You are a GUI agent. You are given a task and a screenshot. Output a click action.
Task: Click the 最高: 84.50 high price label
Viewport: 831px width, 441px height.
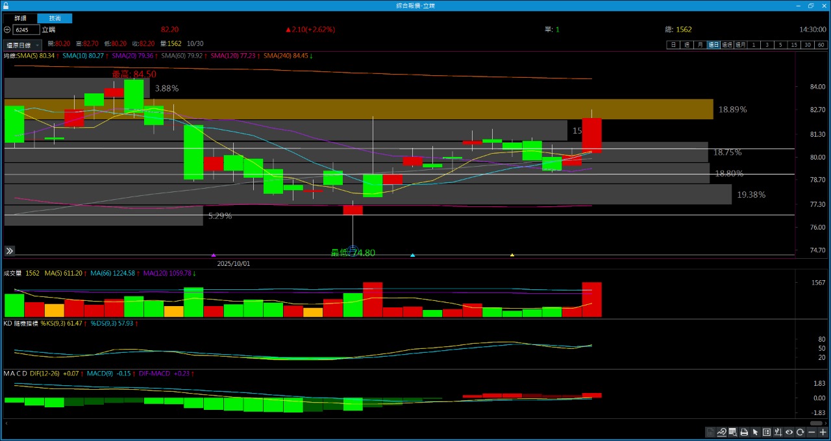pos(134,75)
